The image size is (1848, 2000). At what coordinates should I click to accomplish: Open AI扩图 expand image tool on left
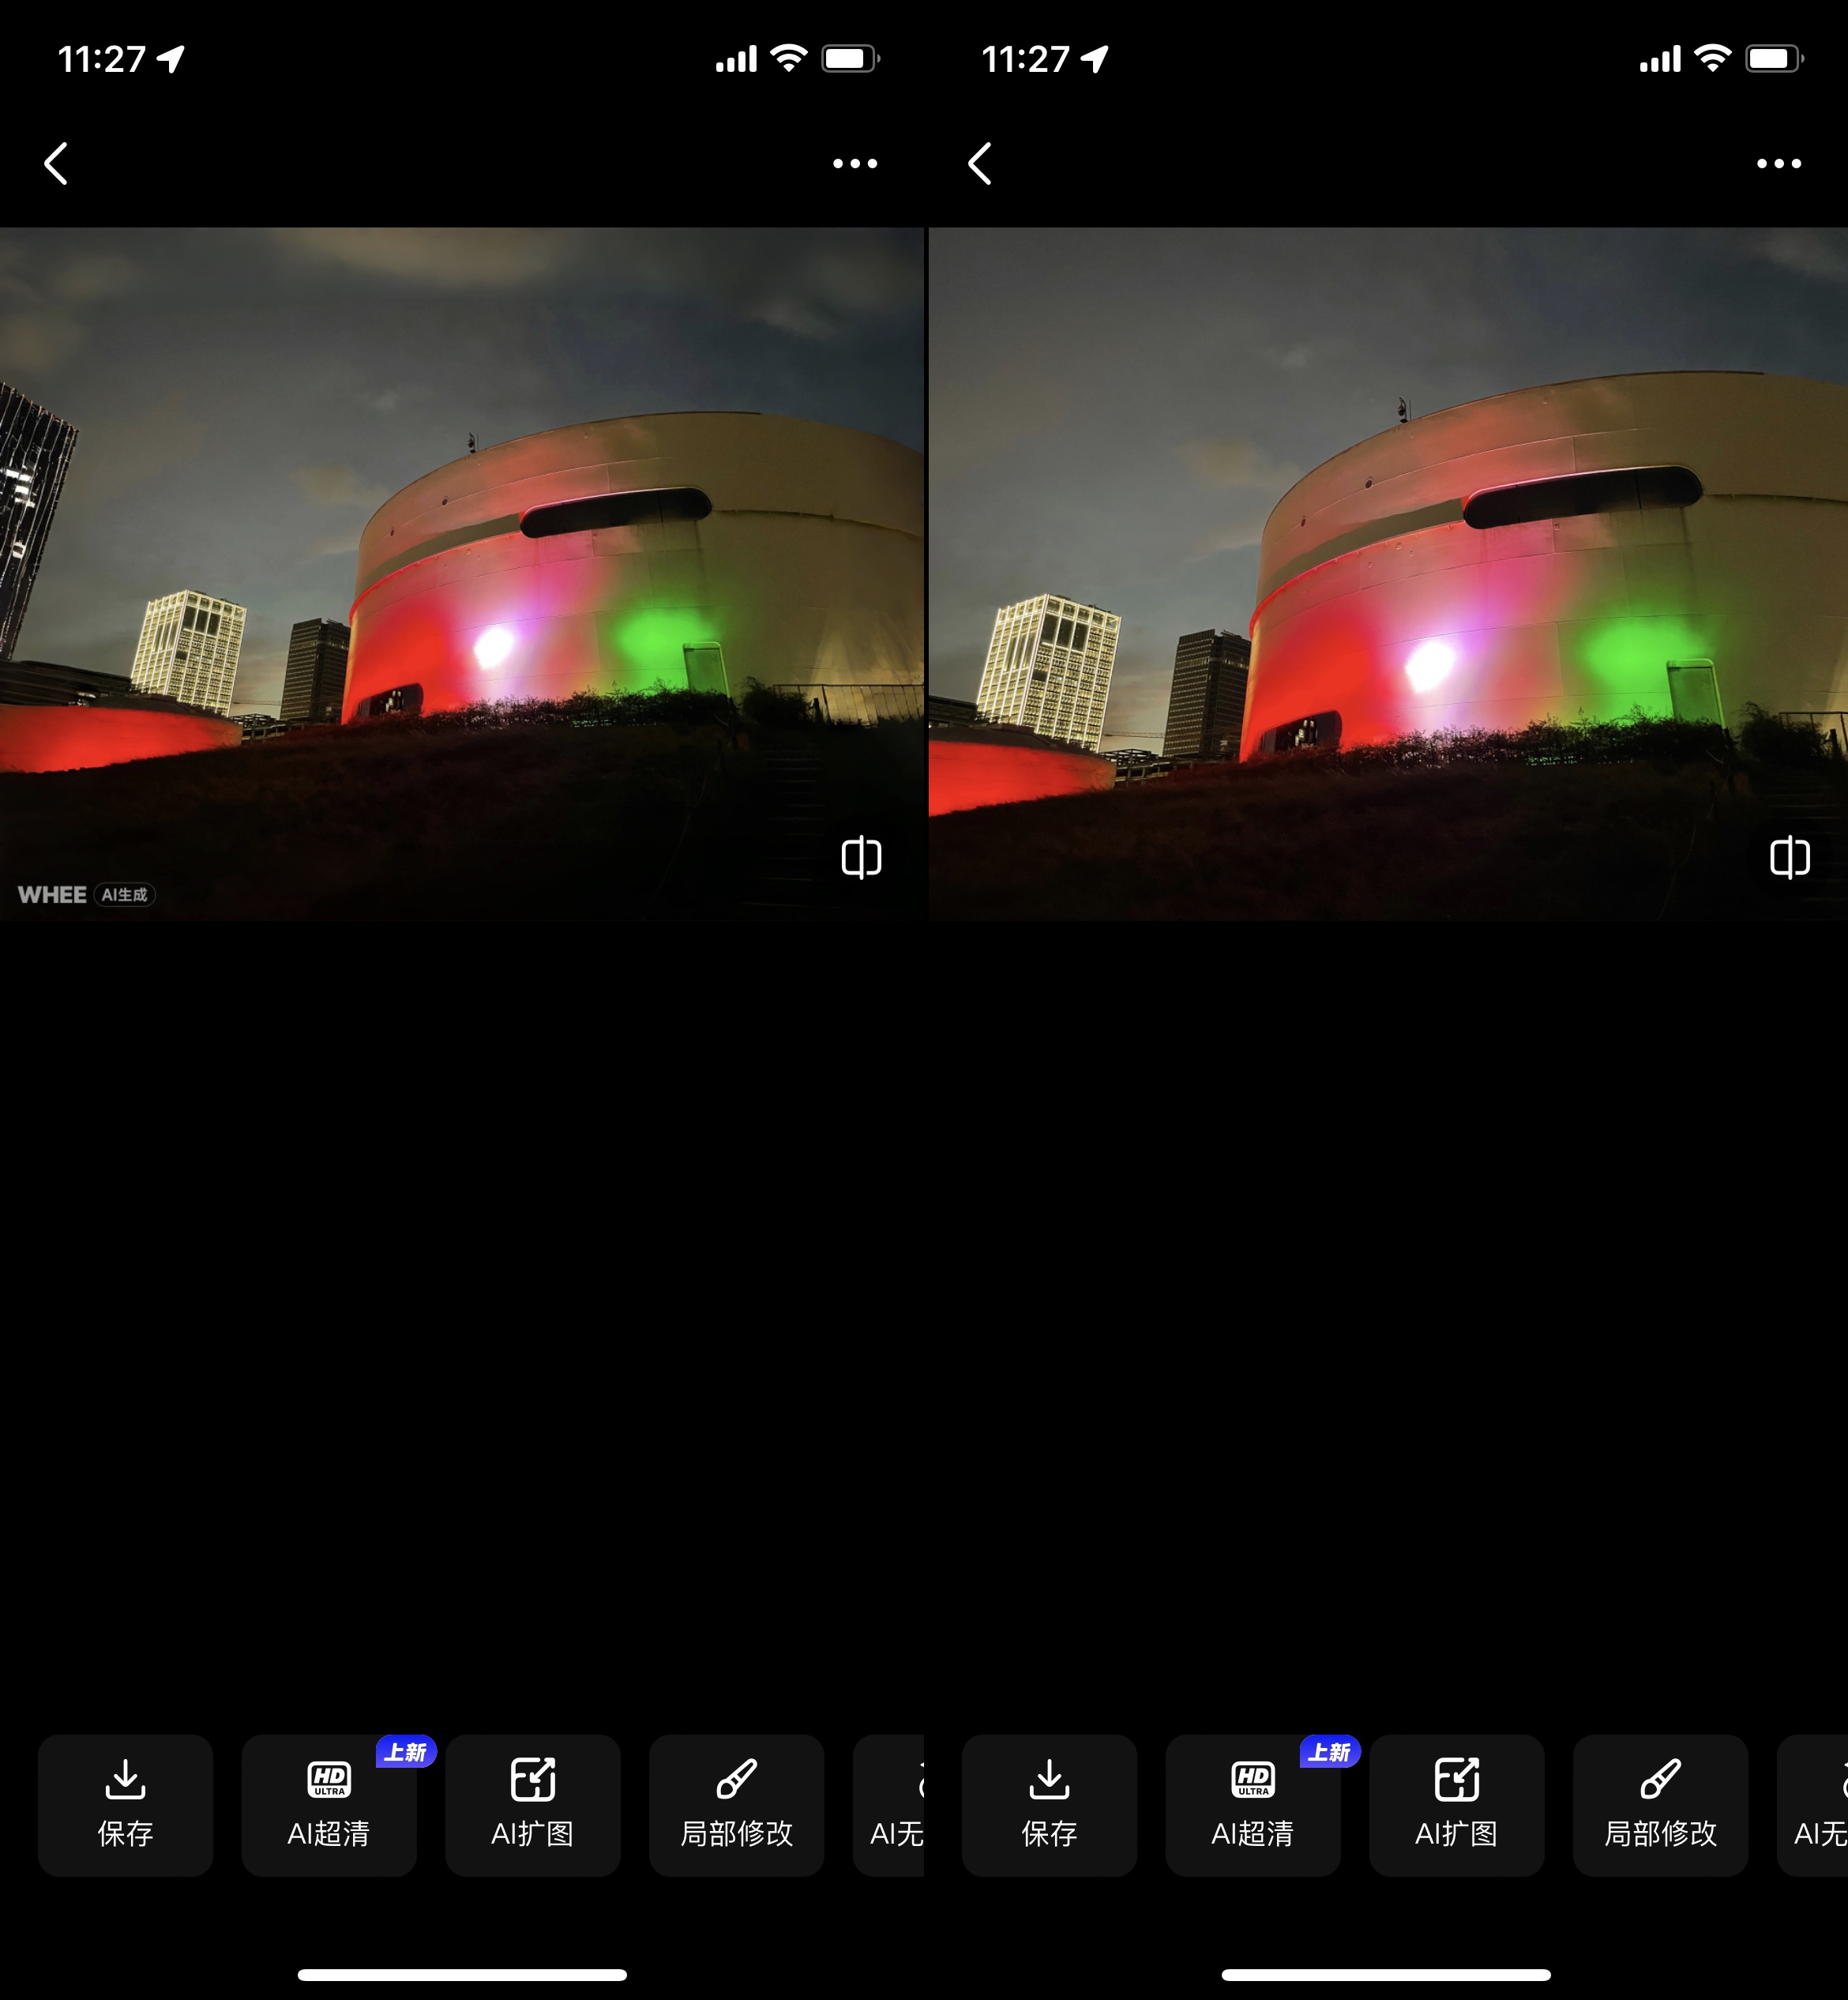532,1804
